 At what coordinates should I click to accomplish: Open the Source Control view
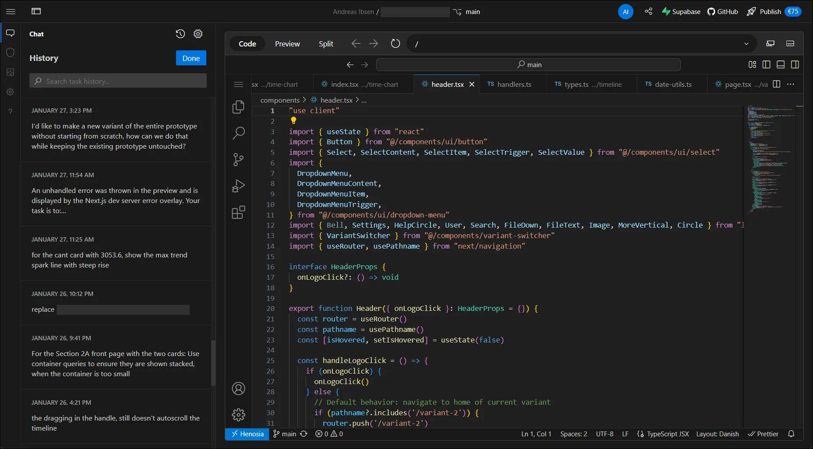tap(238, 160)
